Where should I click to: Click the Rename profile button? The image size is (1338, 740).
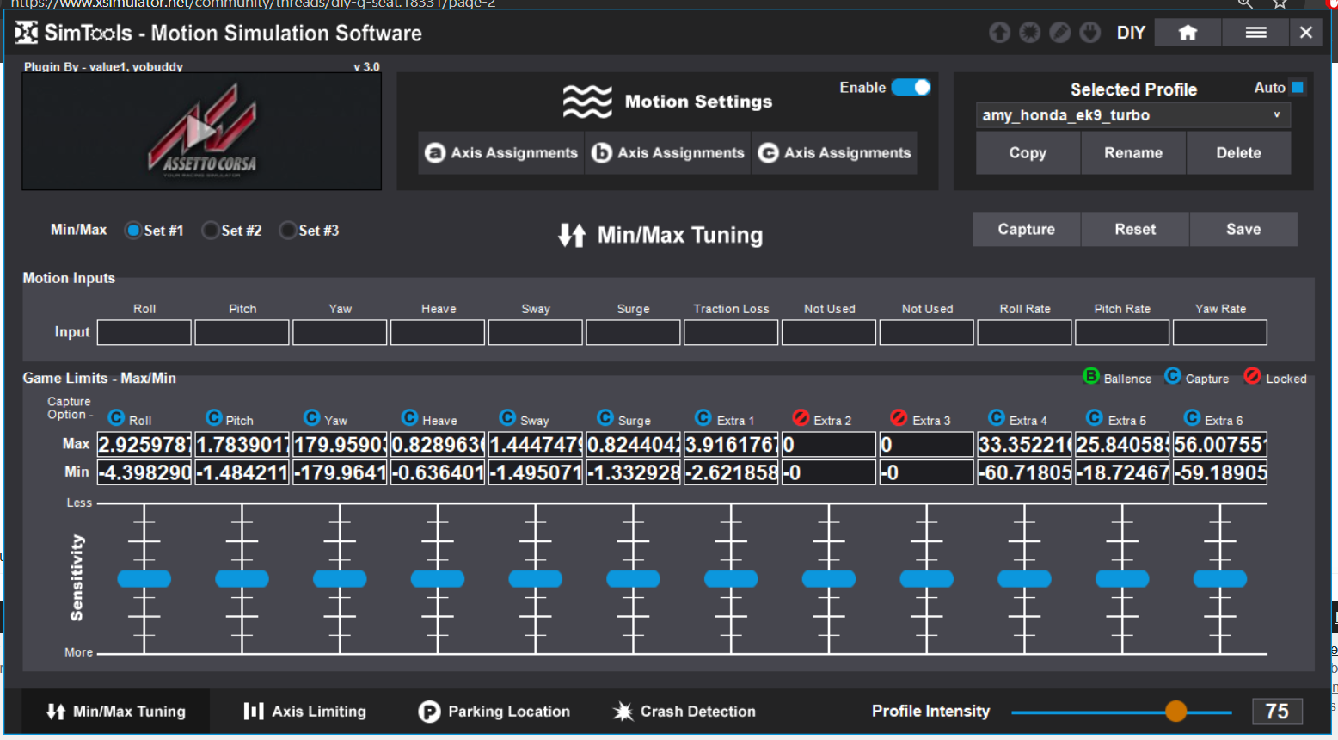1133,153
